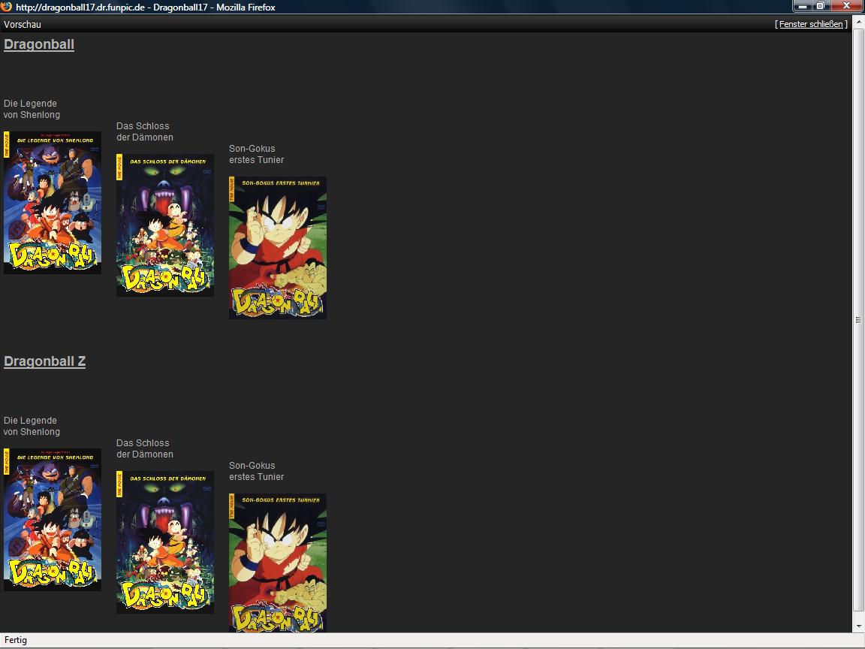Close the Firefox window with the red X
This screenshot has height=649, width=865.
848,6
